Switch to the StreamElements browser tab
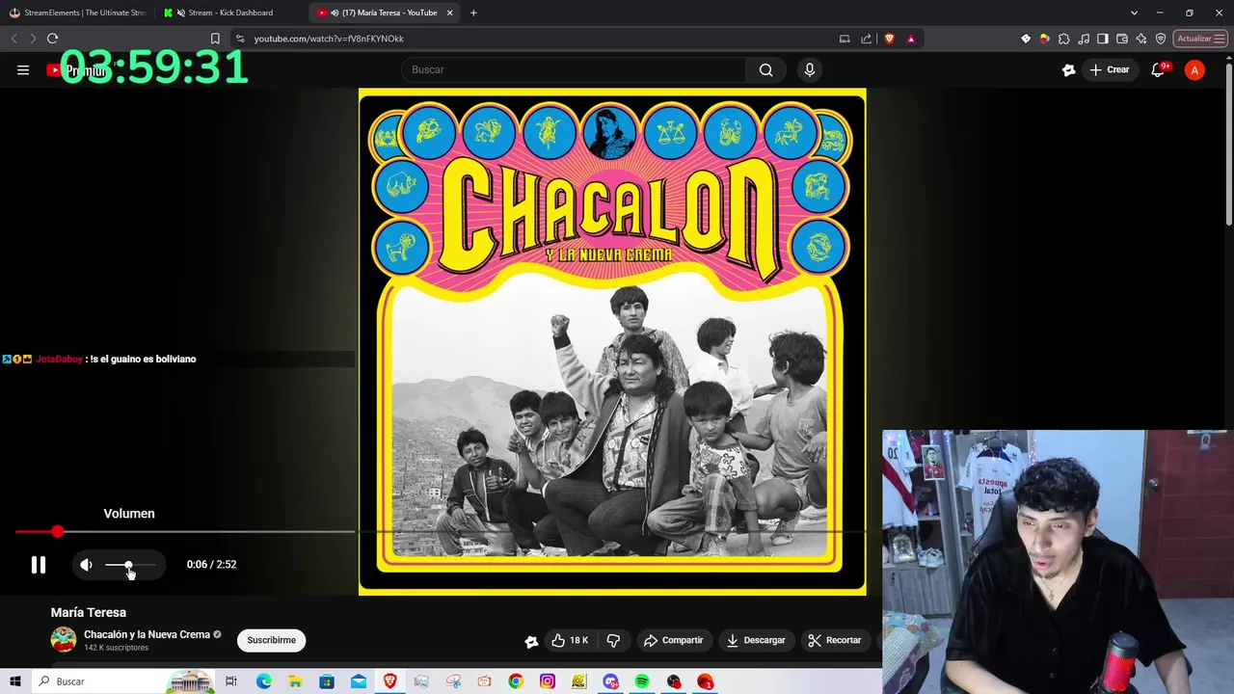 (x=77, y=13)
